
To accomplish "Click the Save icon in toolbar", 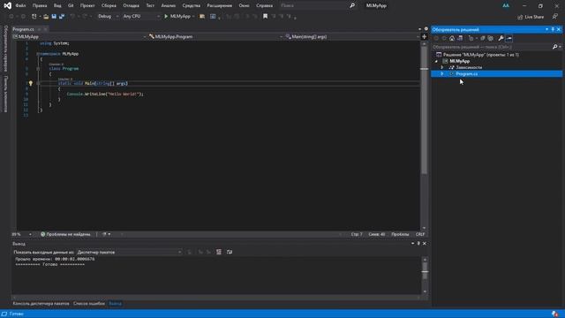I will 54,16.
